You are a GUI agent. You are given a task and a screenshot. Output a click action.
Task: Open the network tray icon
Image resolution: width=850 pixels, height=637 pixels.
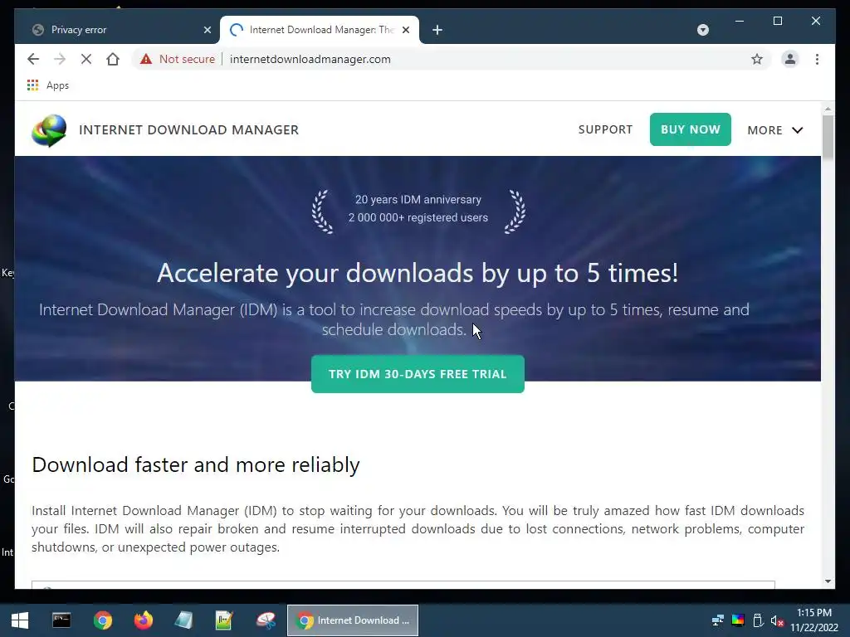click(x=718, y=620)
